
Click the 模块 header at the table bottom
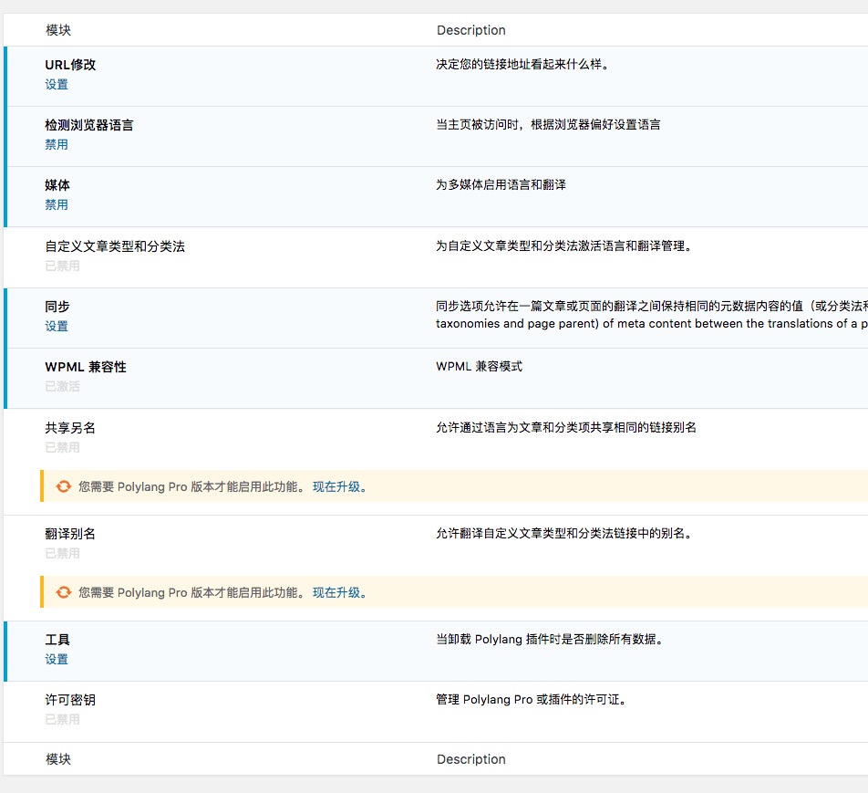tap(58, 759)
